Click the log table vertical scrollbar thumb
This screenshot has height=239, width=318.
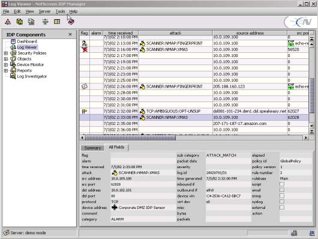[312, 95]
